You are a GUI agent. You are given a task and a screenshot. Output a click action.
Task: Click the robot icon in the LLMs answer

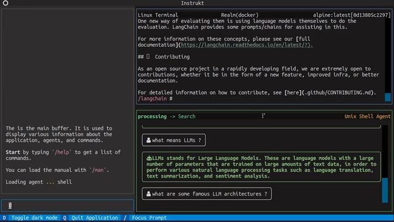click(x=149, y=158)
